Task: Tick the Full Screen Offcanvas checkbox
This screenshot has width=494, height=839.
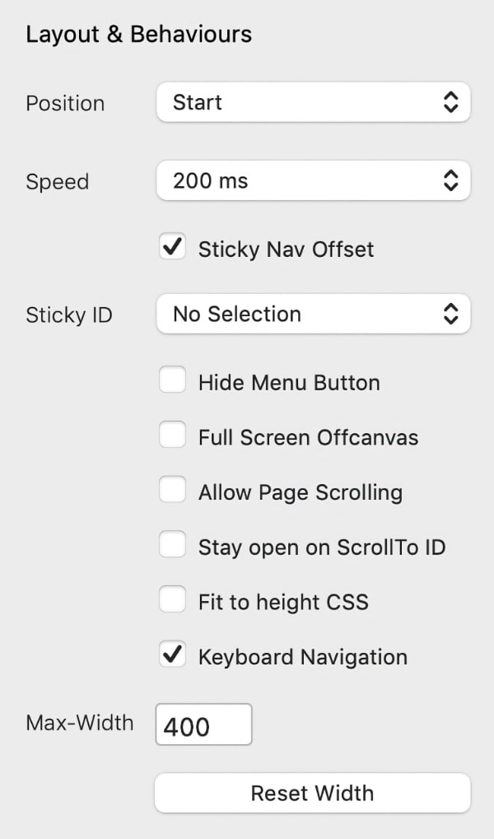Action: 173,436
